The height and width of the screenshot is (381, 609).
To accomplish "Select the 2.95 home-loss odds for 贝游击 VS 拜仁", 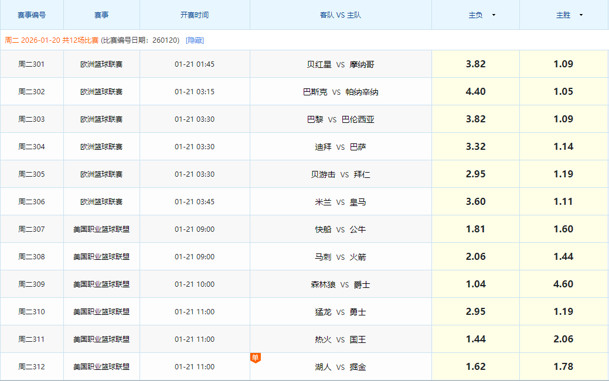I will [475, 174].
